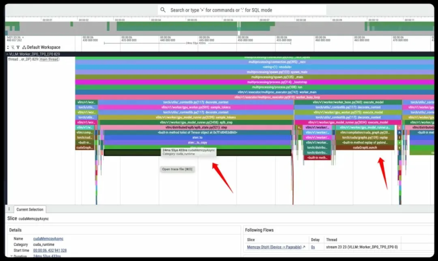Select the worker_base.py(360): execute_model slice
Viewport: 438px width, 261px height.
(x=348, y=102)
